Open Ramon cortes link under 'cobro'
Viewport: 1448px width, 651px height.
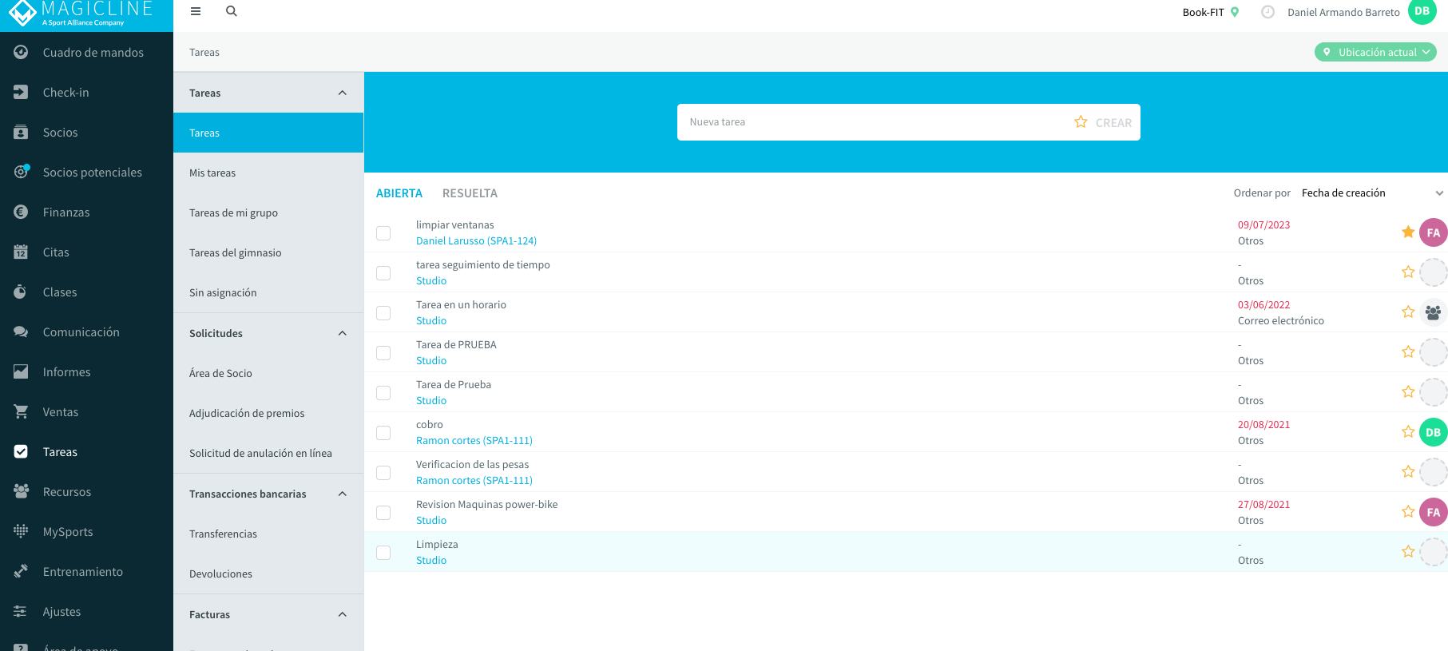474,440
